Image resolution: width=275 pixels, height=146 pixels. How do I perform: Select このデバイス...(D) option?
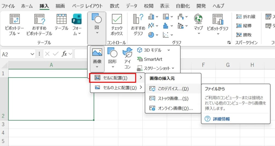pos(173,89)
